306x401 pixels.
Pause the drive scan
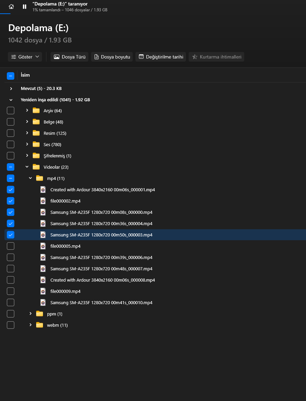25,7
